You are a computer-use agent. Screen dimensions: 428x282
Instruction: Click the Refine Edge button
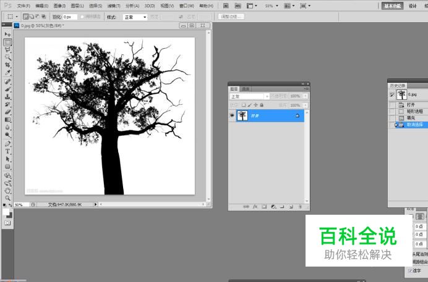(x=231, y=17)
